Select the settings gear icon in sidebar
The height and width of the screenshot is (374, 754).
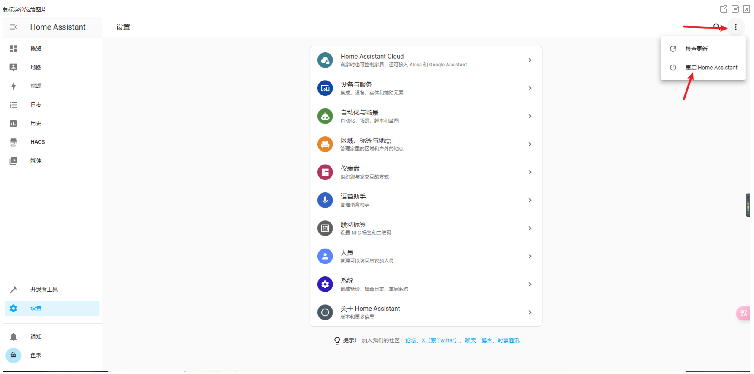(14, 309)
